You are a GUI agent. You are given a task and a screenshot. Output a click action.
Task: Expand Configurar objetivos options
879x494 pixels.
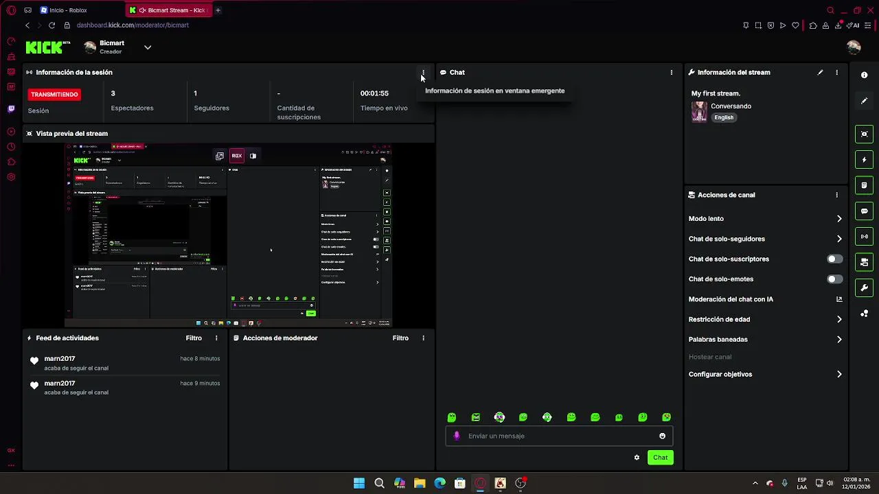tap(839, 374)
